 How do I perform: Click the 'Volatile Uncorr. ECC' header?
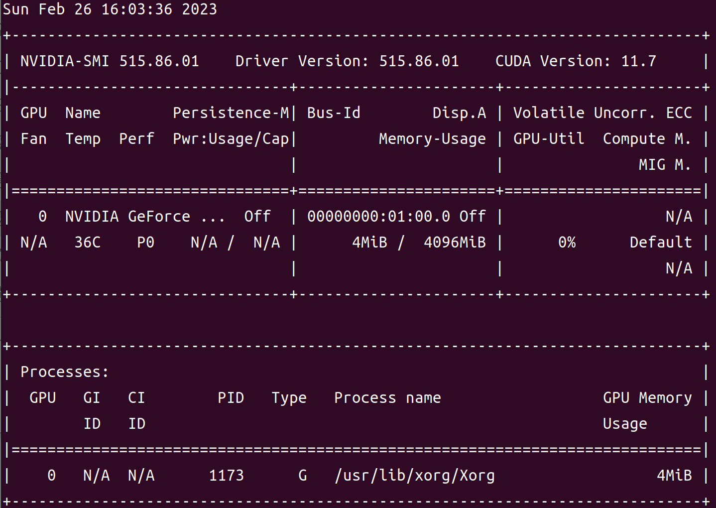coord(602,113)
